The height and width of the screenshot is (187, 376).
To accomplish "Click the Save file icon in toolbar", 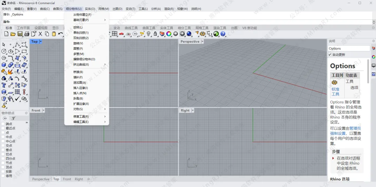I will pyautogui.click(x=20, y=34).
